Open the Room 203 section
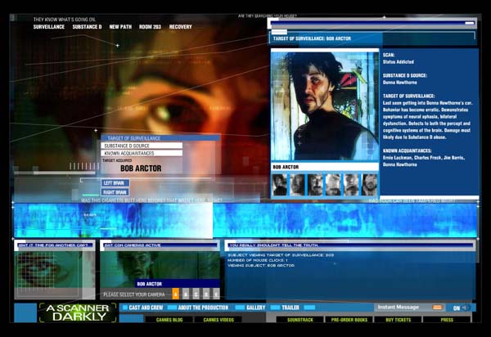Screen dimensions: 491x337 tap(150, 27)
